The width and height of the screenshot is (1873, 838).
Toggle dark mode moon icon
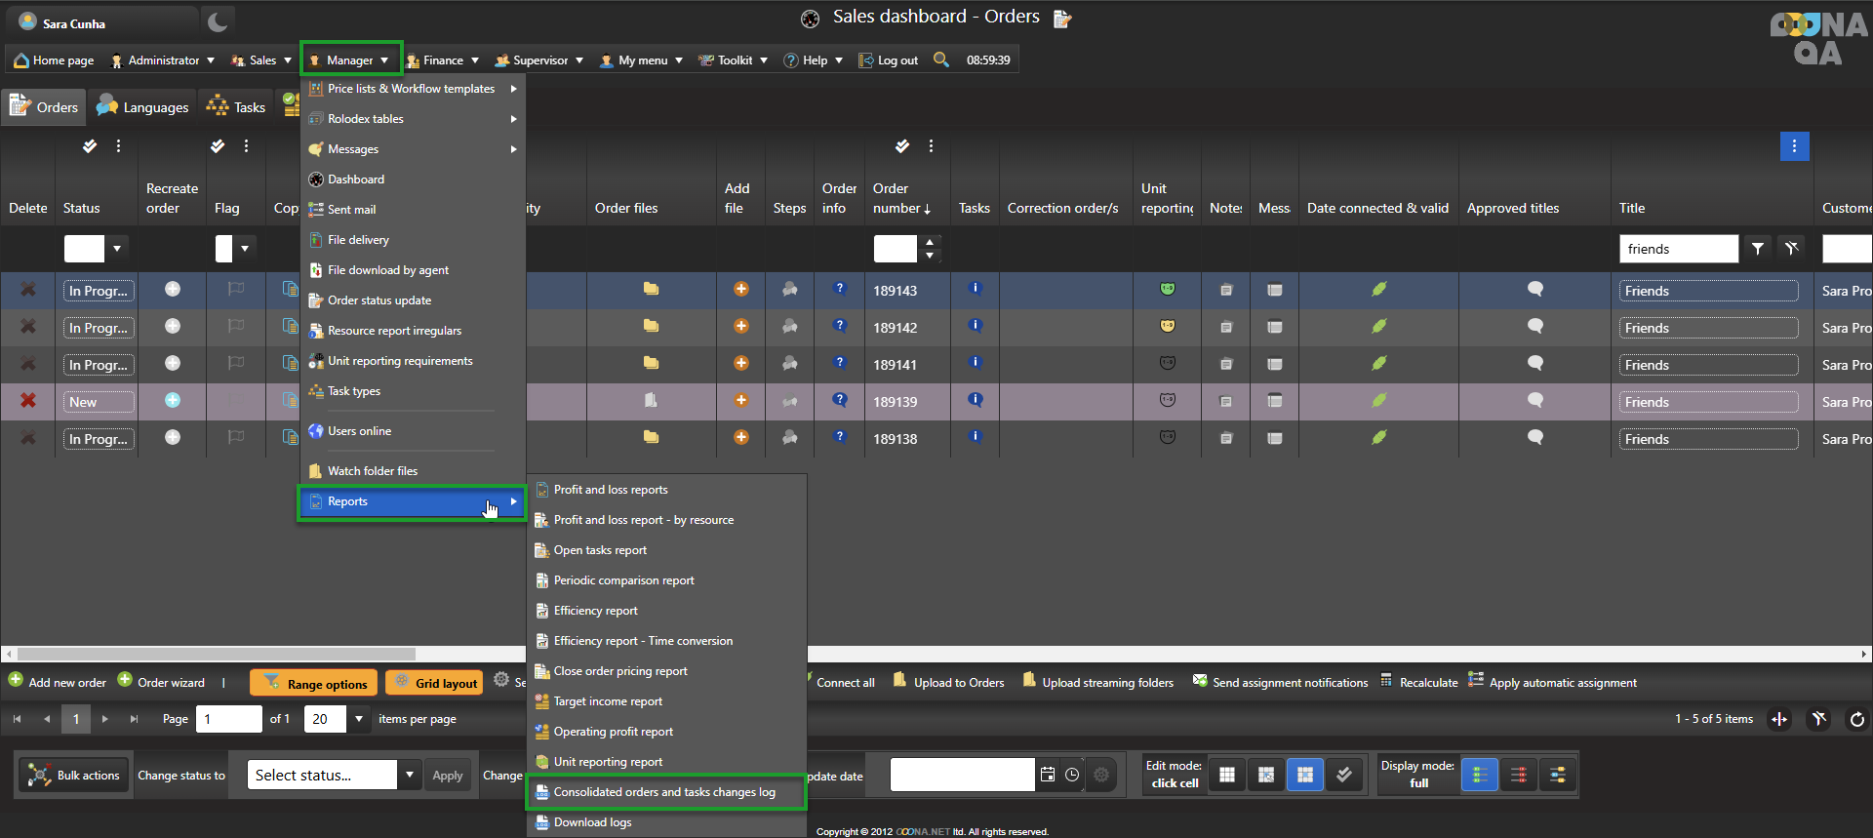click(218, 22)
